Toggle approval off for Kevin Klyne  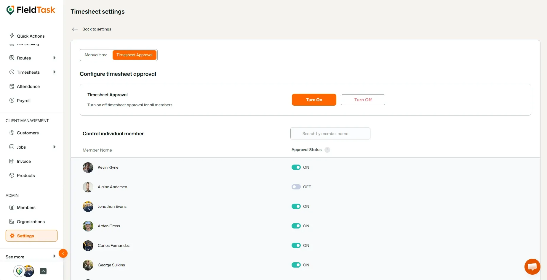(x=296, y=167)
